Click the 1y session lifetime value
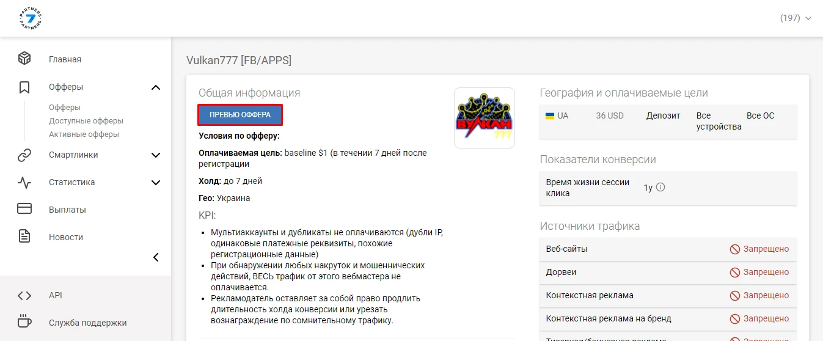Viewport: 823px width, 341px height. [648, 188]
